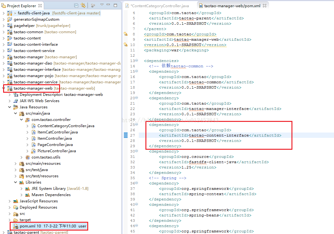Image resolution: width=334 pixels, height=234 pixels.
Task: Click warning marker on line 8
Action: pos(126,34)
